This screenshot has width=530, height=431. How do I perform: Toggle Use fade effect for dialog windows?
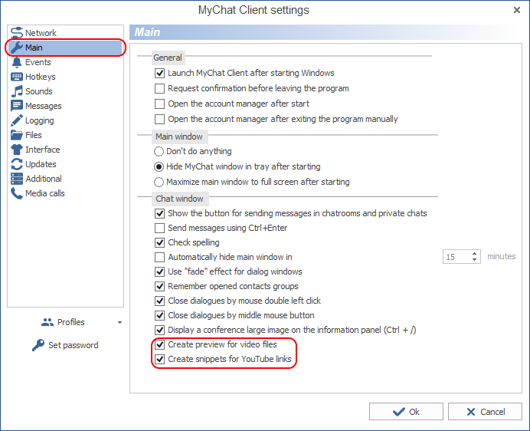click(x=159, y=271)
